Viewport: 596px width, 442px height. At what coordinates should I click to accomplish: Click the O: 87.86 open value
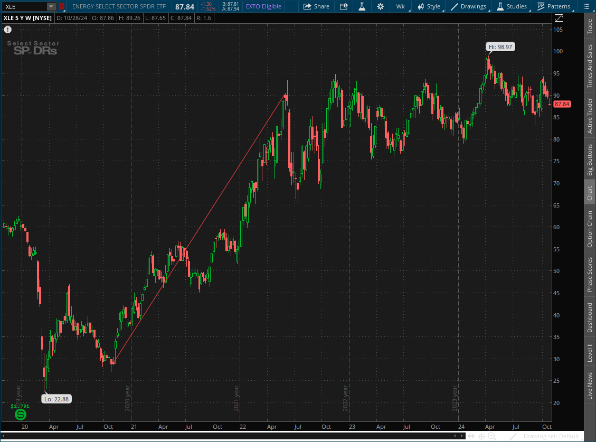tap(103, 18)
